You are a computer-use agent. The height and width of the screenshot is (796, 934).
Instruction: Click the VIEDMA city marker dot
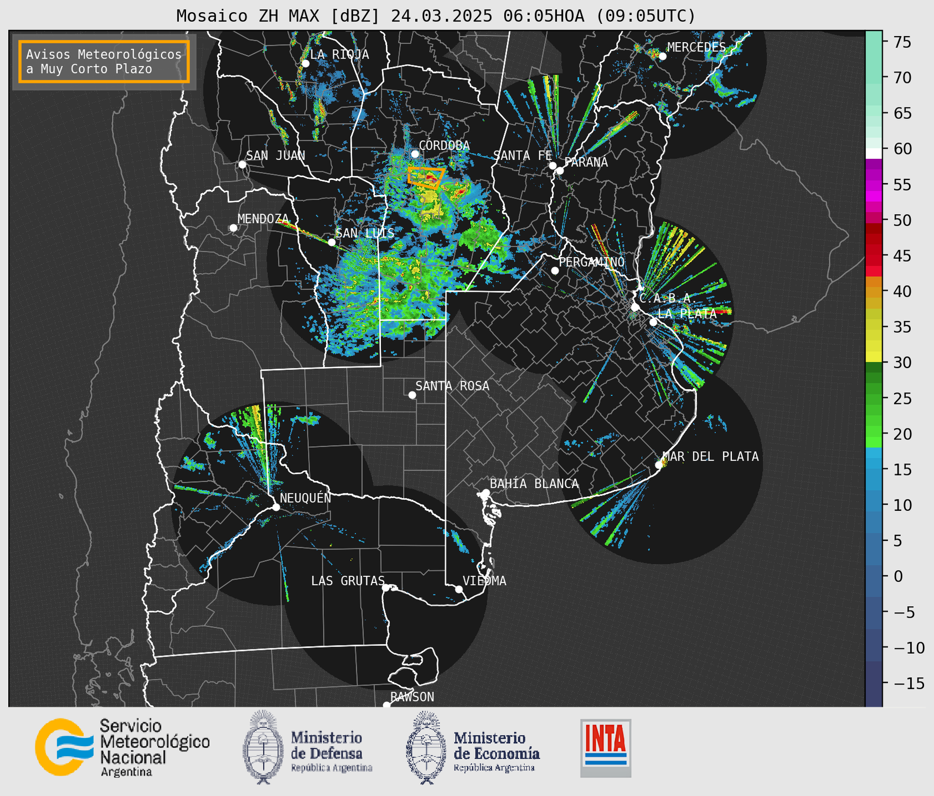pyautogui.click(x=459, y=589)
